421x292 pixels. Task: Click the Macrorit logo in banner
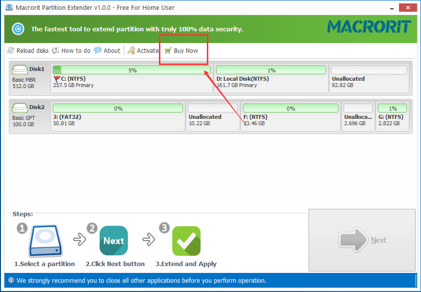(x=369, y=26)
